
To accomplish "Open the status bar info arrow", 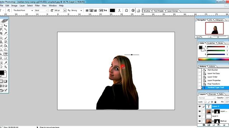I will (x=37, y=127).
